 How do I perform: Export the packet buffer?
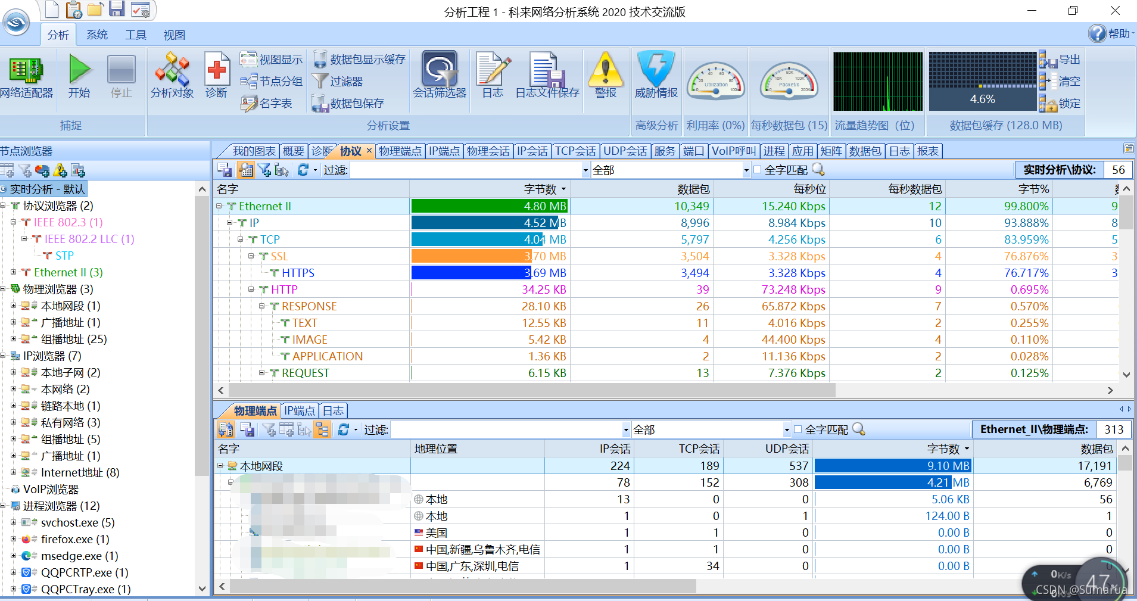(1060, 60)
